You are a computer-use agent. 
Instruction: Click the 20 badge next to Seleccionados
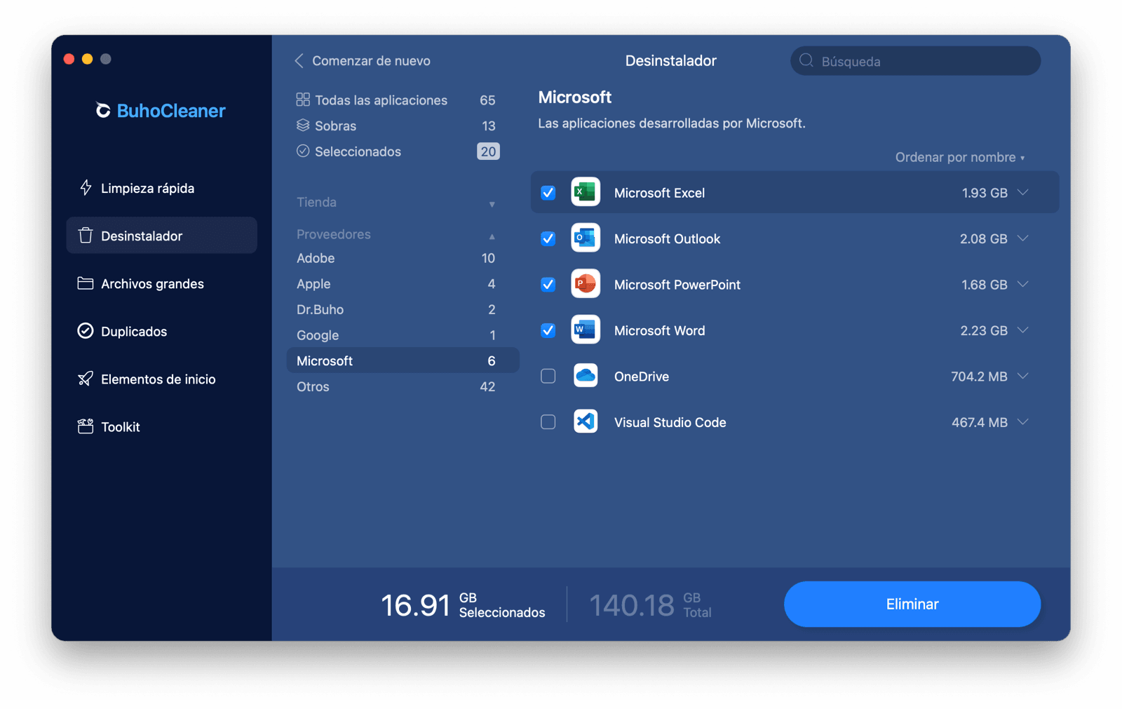tap(488, 151)
